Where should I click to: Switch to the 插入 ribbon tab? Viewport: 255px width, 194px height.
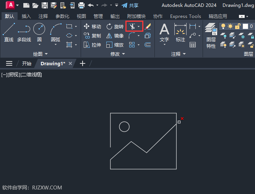[x=26, y=16]
